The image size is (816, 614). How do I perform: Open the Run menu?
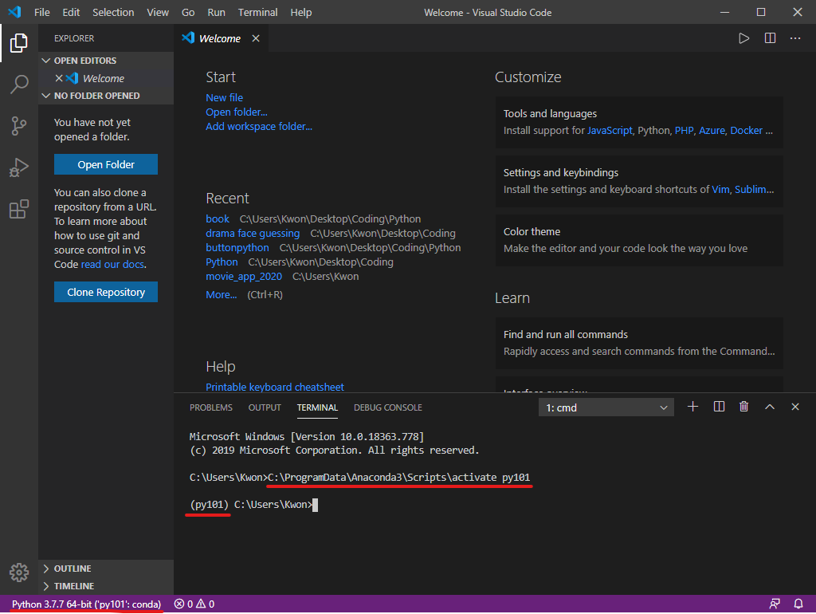(216, 12)
